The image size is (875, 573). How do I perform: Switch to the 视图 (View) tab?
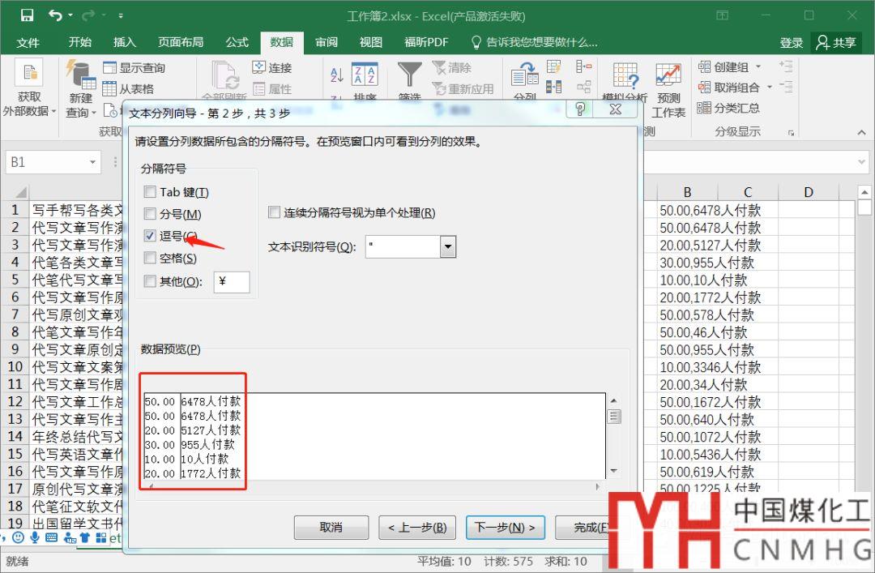point(371,42)
